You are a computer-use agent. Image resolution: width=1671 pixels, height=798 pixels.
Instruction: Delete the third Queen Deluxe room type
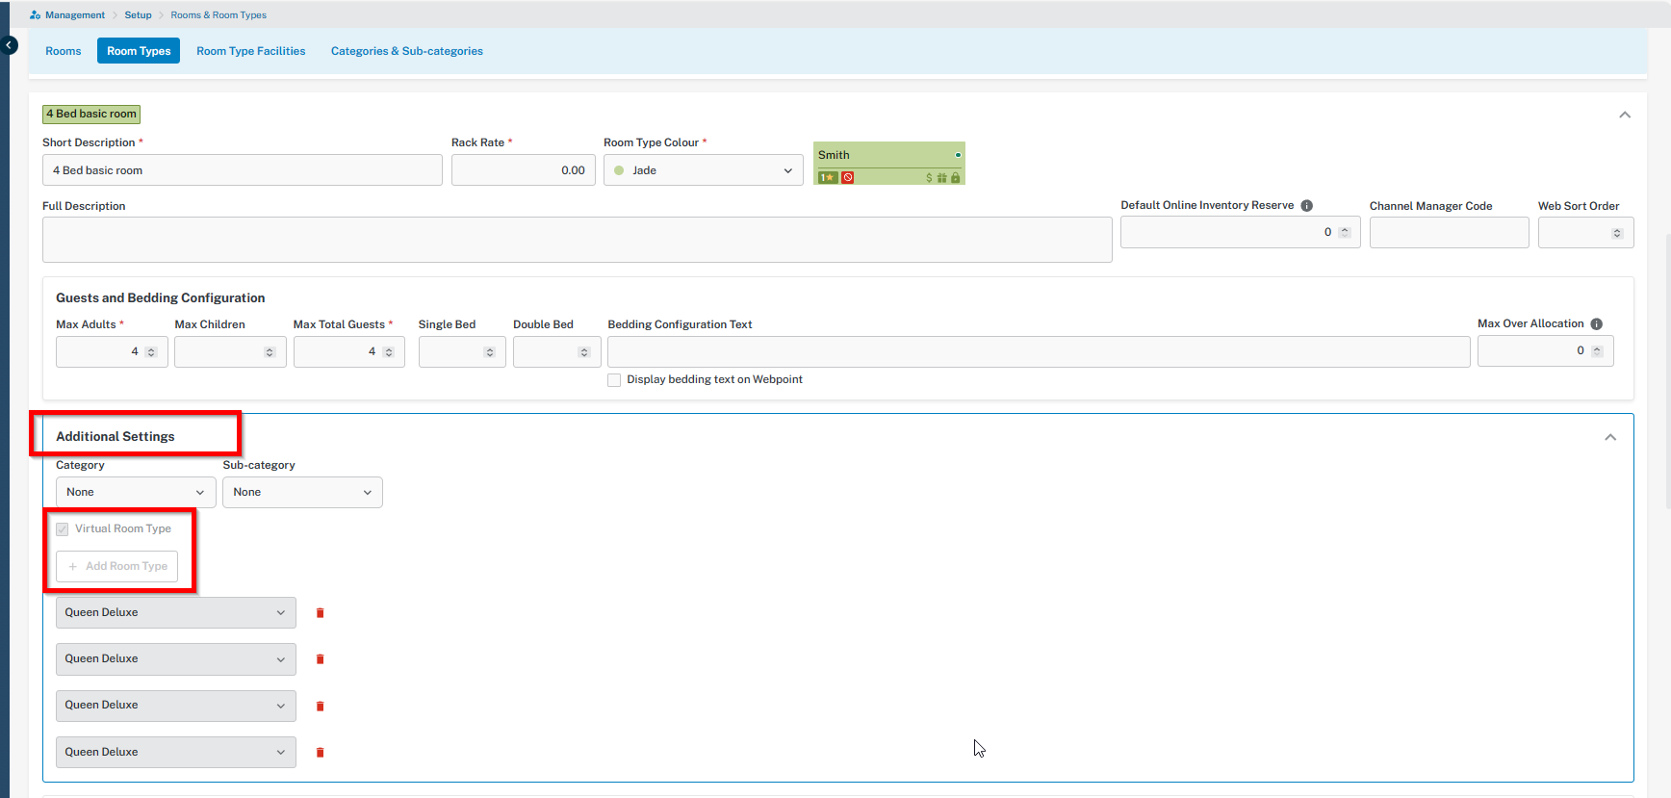coord(321,707)
